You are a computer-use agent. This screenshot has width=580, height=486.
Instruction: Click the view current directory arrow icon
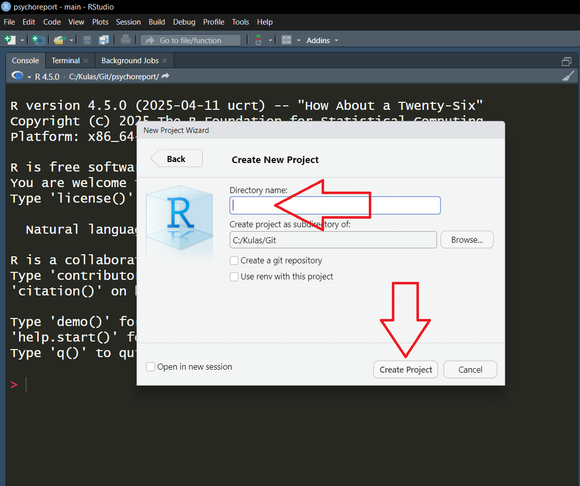pos(166,76)
